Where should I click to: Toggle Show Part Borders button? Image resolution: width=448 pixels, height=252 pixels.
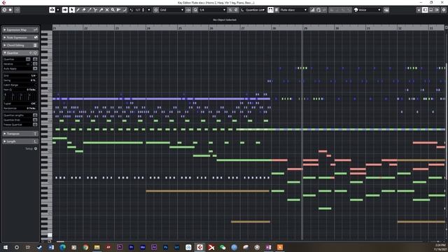tap(270, 10)
